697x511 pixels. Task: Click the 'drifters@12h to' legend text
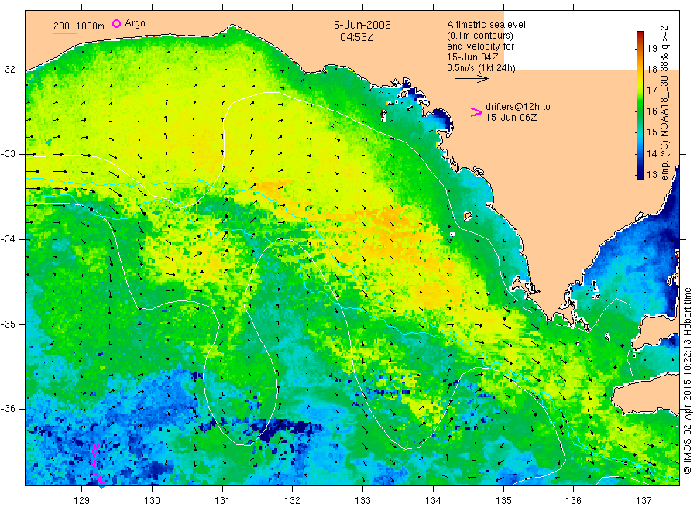(x=518, y=107)
